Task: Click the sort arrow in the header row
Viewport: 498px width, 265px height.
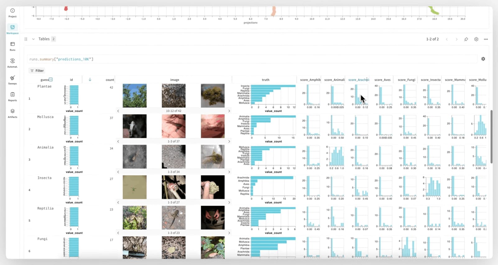Action: (x=90, y=80)
